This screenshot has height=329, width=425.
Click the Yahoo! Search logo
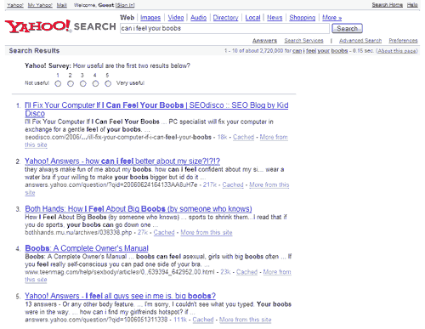pyautogui.click(x=60, y=26)
